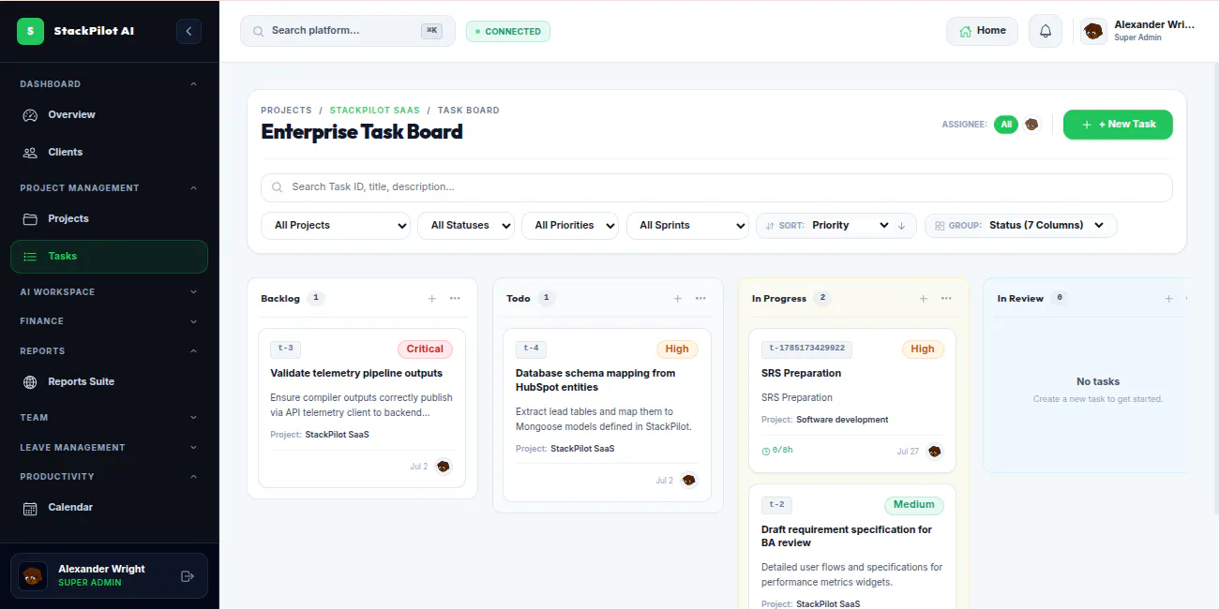This screenshot has width=1219, height=609.
Task: Click the plus icon in In Review column
Action: click(1169, 299)
